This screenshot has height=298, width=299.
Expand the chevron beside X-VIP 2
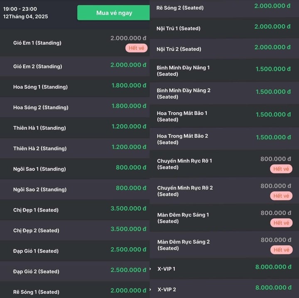[151, 290]
